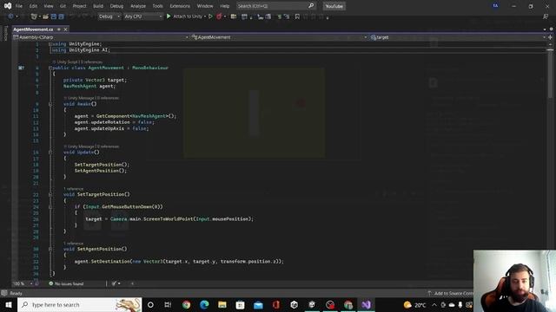Collapse the using directives outline

50,44
